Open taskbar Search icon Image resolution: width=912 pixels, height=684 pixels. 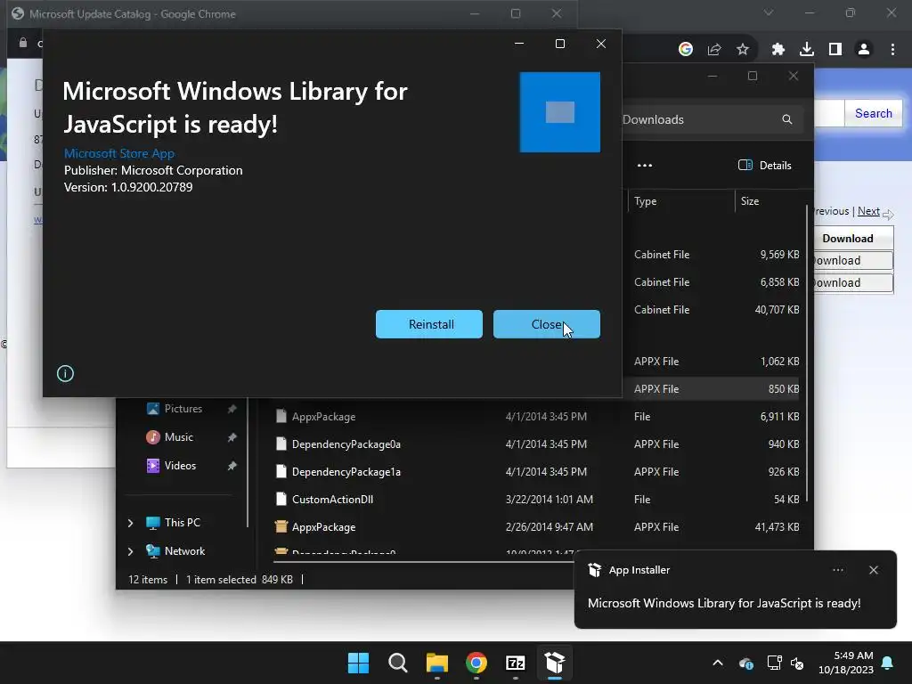[x=398, y=663]
